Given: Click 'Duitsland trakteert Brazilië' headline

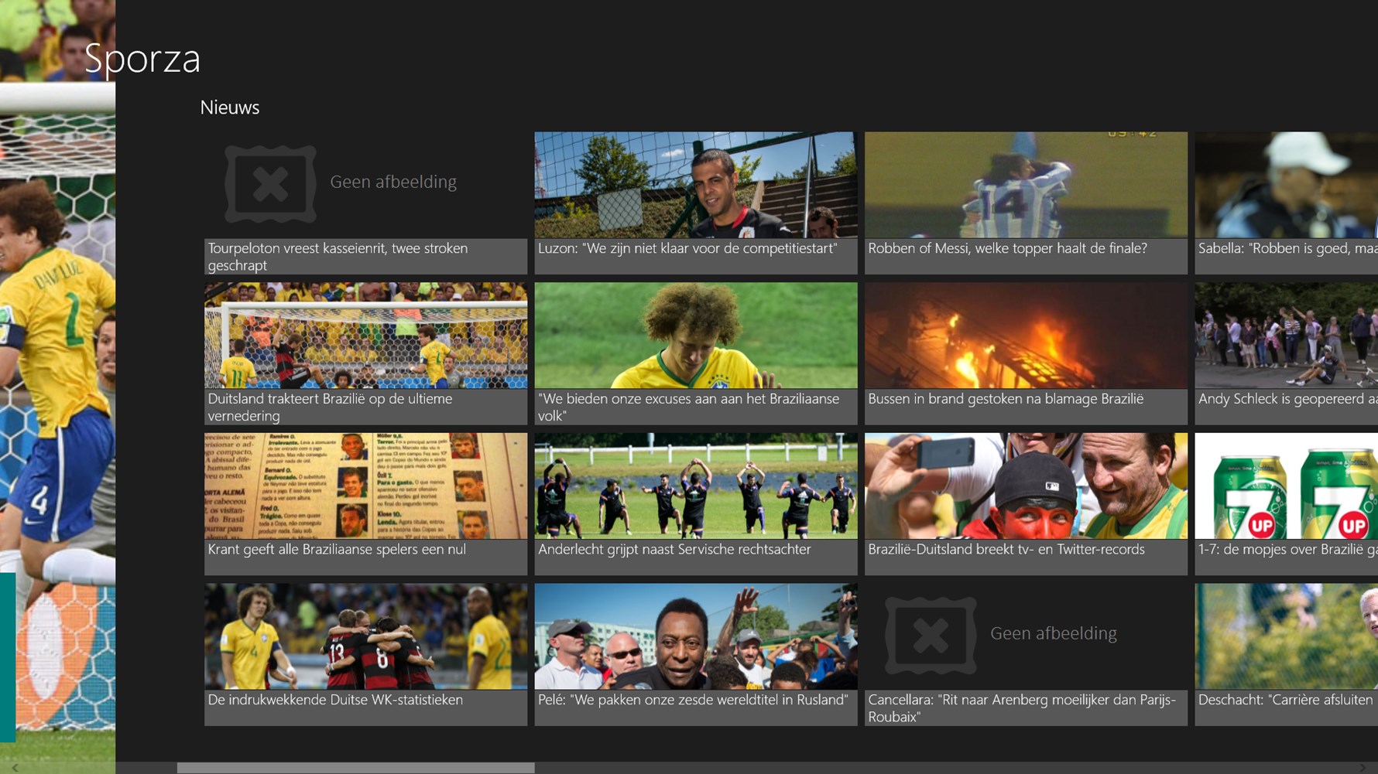Looking at the screenshot, I should [x=330, y=407].
